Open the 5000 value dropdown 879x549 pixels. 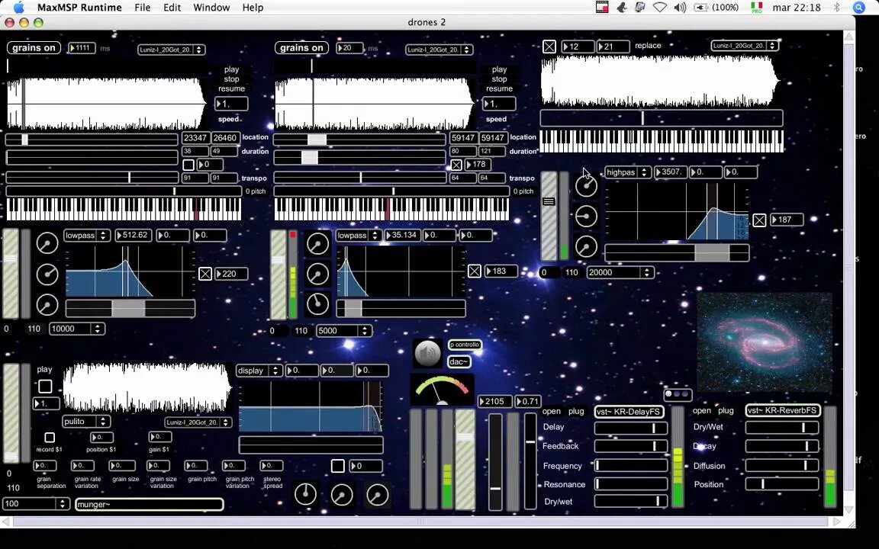[343, 330]
